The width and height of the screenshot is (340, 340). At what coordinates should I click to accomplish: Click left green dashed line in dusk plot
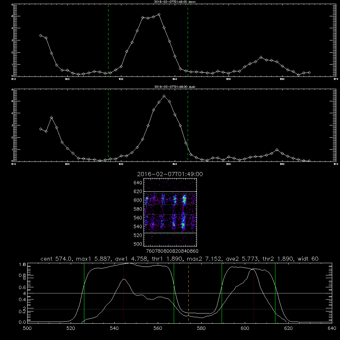pos(108,125)
